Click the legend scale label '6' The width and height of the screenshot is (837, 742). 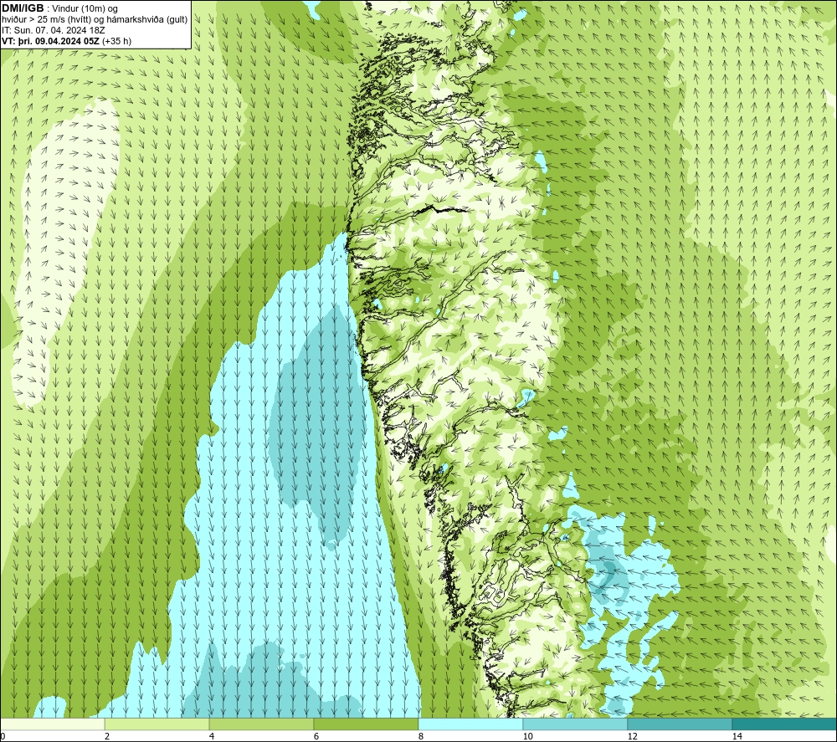316,737
